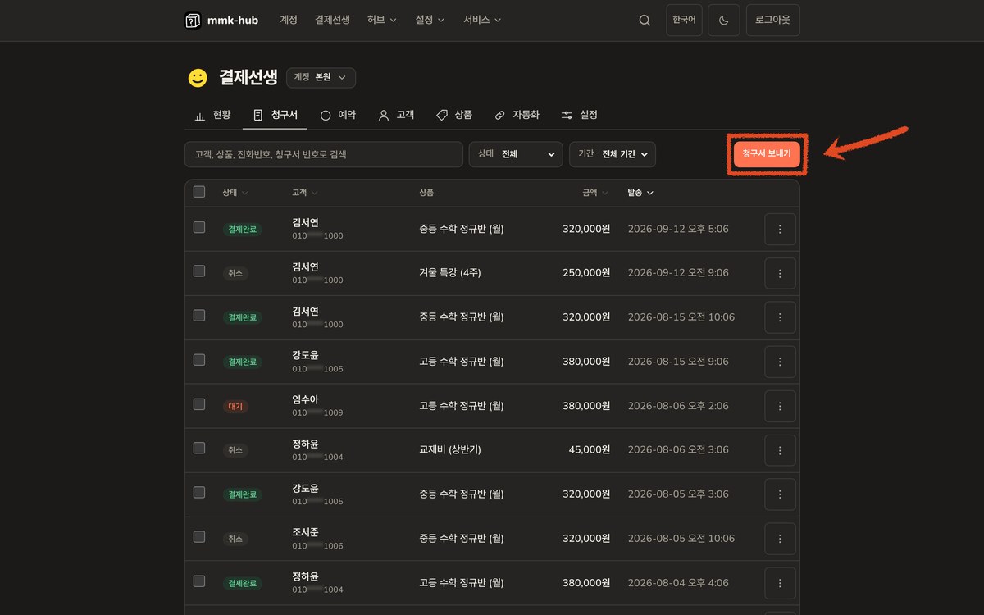Click the 청구서 보내기 button

(x=767, y=154)
